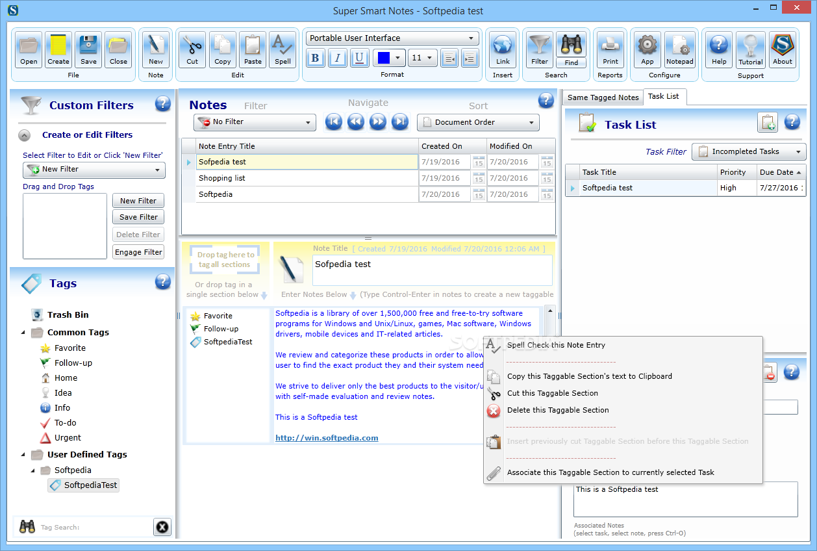The height and width of the screenshot is (551, 817).
Task: Sort tasks by Due Date column
Action: click(x=781, y=172)
